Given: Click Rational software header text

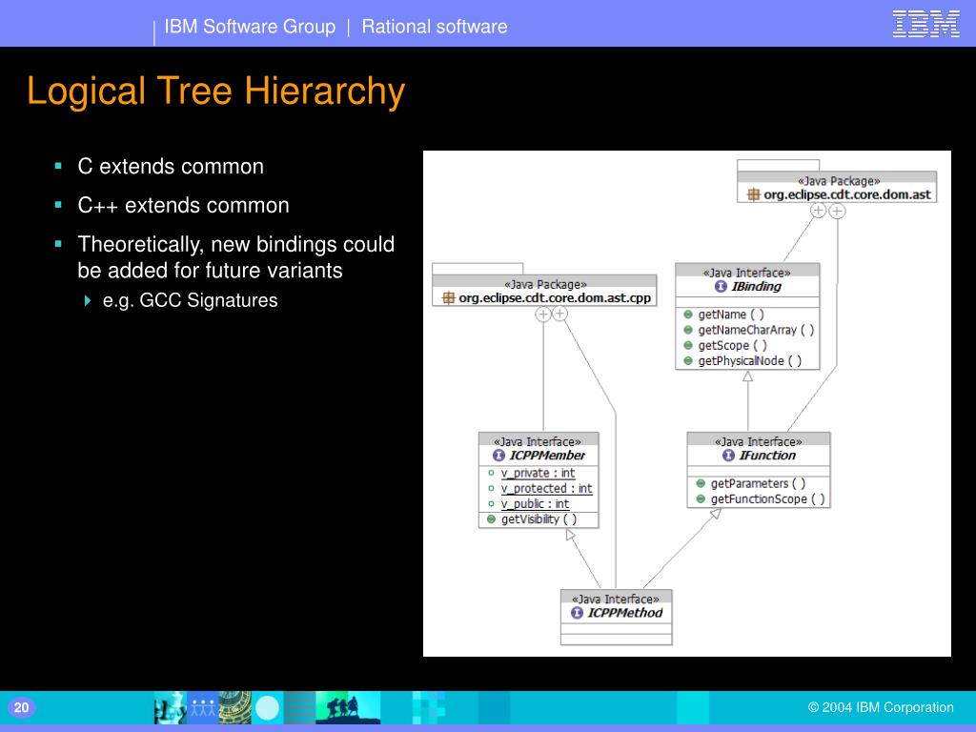Looking at the screenshot, I should [x=435, y=27].
